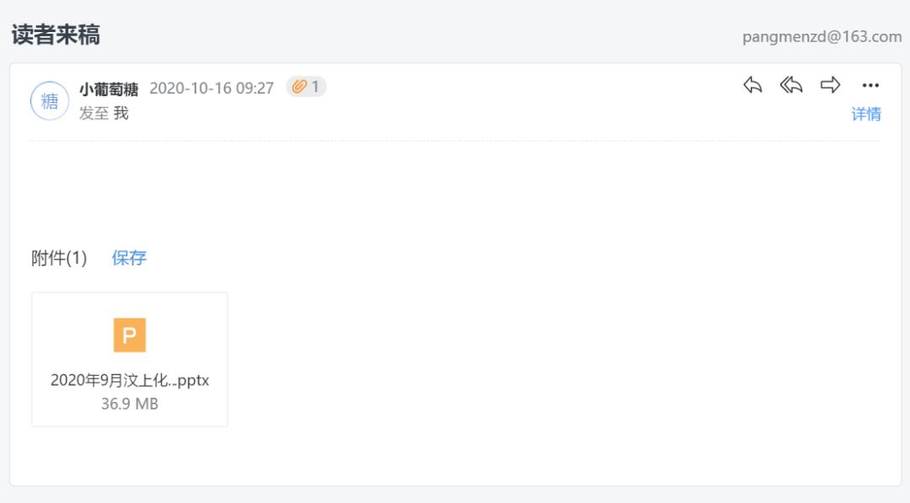Click the attachment filename ending in .pptx
Screen dimensions: 910x503
coord(130,380)
